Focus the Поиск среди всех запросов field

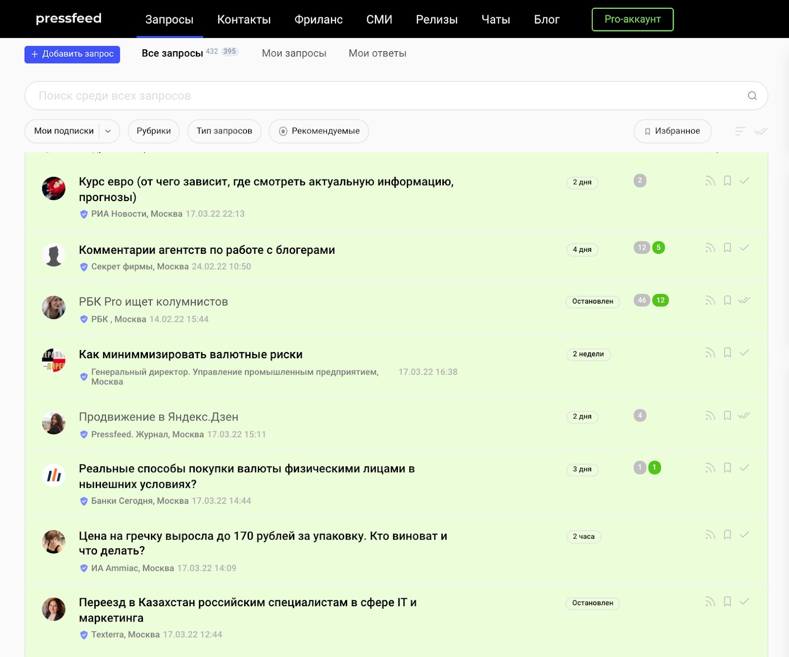click(x=396, y=96)
